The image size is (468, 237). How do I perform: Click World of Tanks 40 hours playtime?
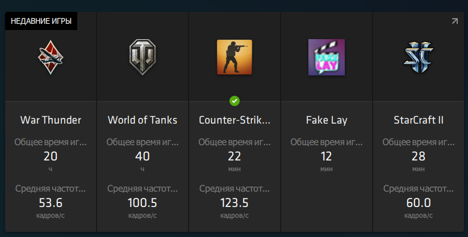(143, 156)
